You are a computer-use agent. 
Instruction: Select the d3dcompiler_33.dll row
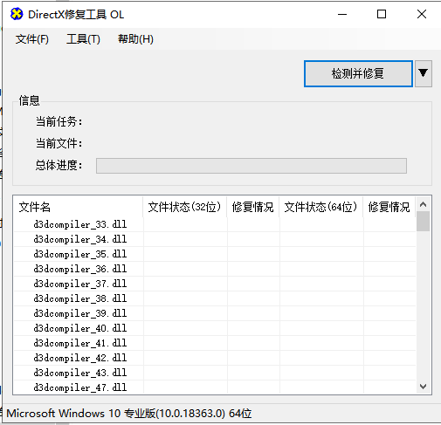click(x=215, y=224)
